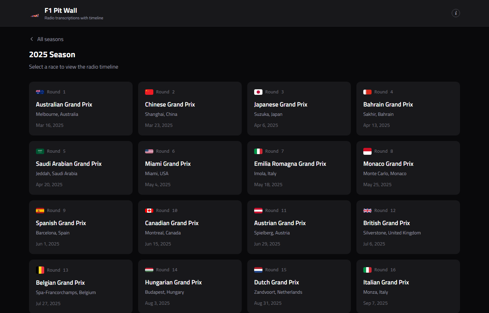Click Radio transcriptions with timeline subtitle

pos(74,18)
